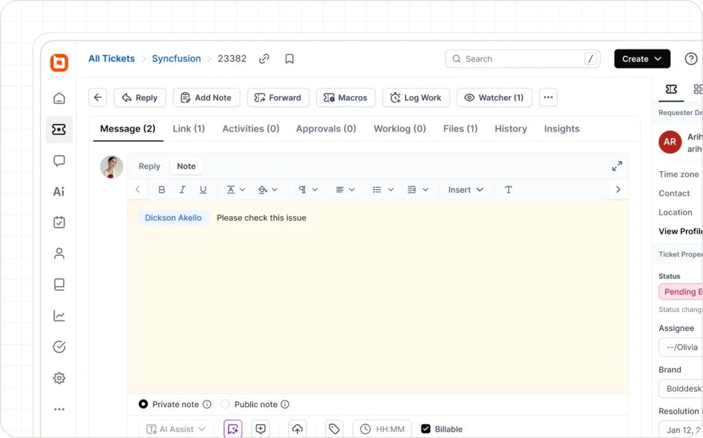Show Public note info tooltip icon
703x438 pixels.
[x=285, y=404]
